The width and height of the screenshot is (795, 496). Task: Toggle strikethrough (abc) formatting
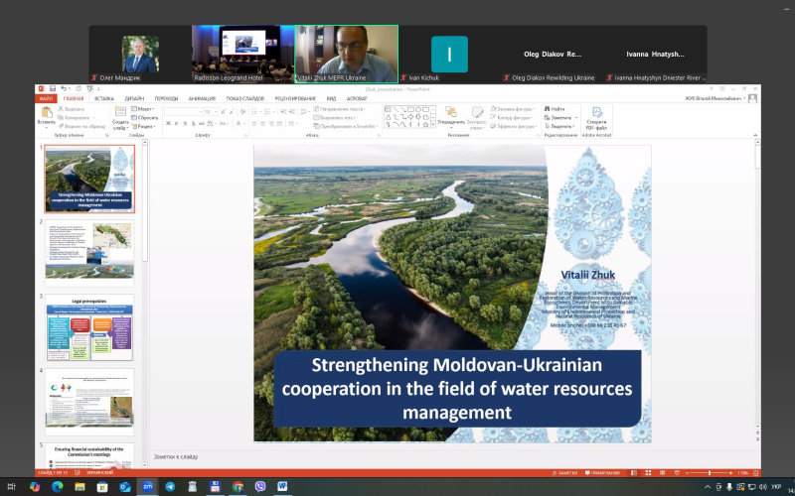coord(202,123)
